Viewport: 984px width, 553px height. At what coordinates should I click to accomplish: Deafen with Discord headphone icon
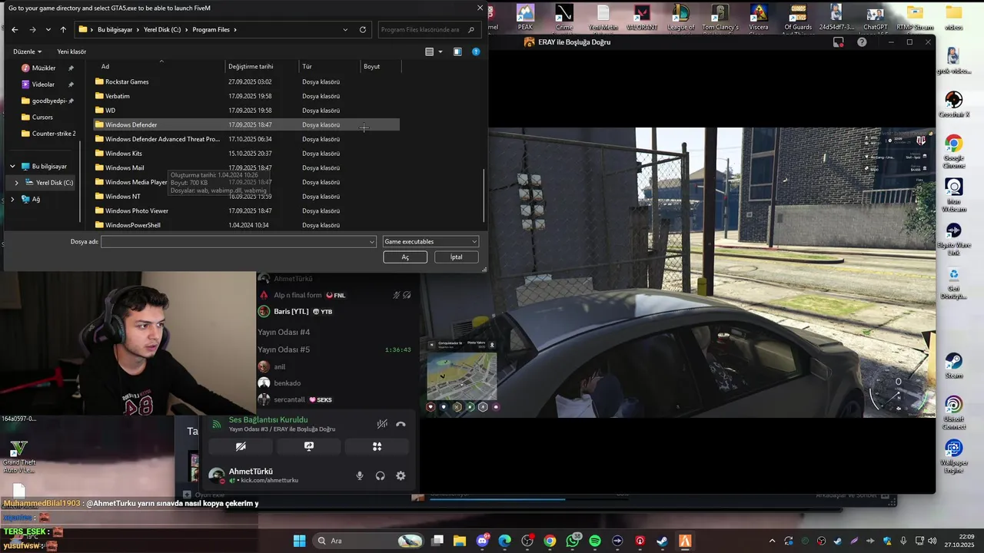380,475
